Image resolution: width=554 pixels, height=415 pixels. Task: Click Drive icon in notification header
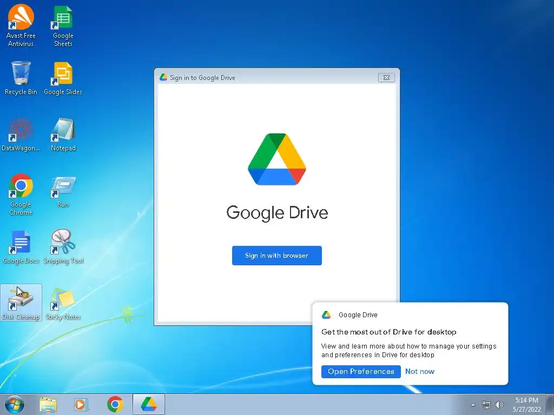pyautogui.click(x=326, y=315)
